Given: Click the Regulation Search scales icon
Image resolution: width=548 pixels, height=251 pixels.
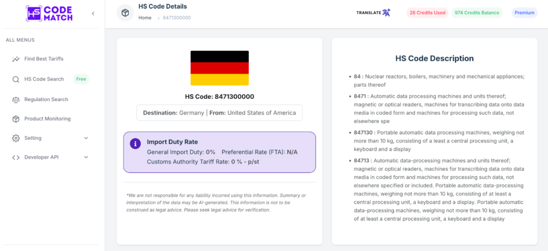Looking at the screenshot, I should (x=16, y=99).
